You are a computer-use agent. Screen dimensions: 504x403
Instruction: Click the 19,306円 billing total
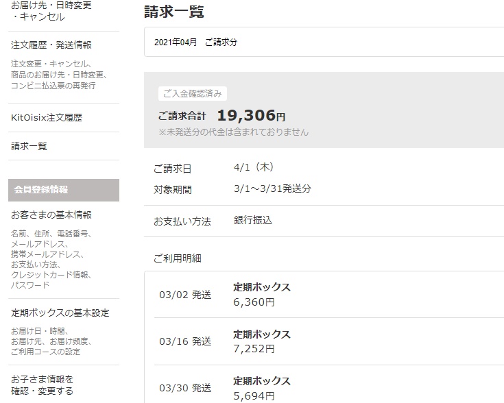click(x=251, y=115)
